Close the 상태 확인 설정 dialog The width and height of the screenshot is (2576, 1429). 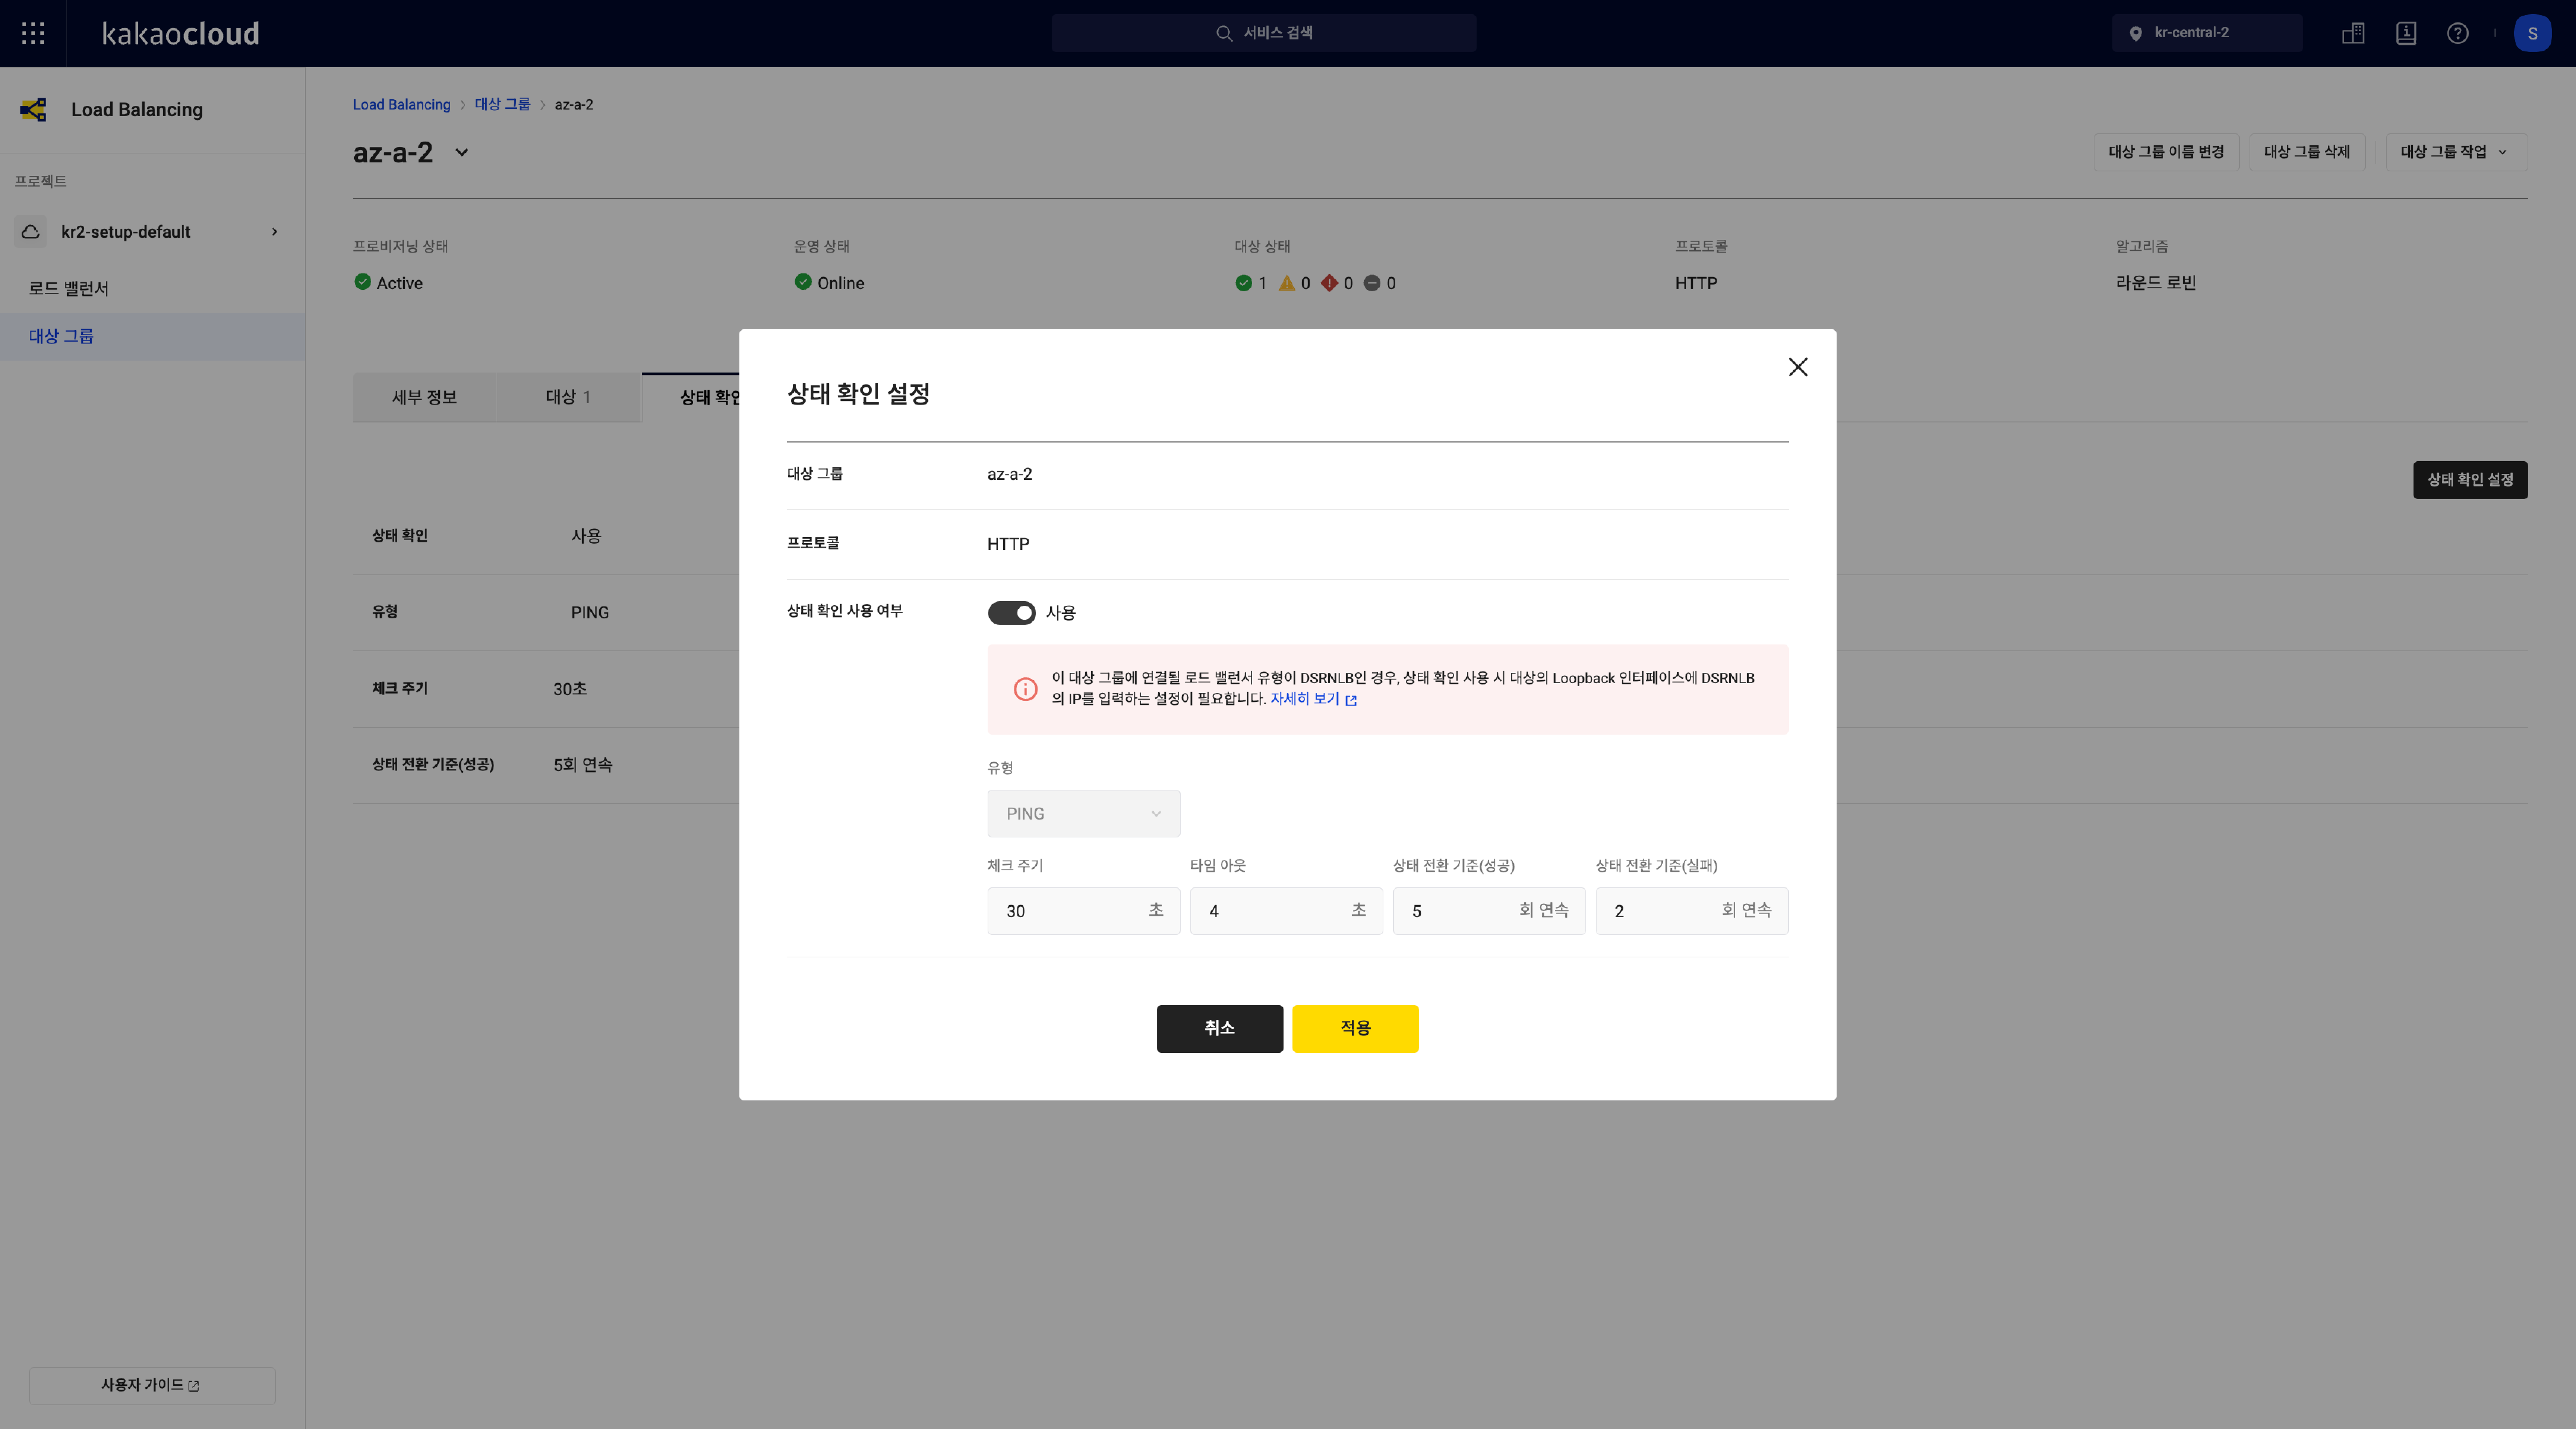pyautogui.click(x=1797, y=367)
